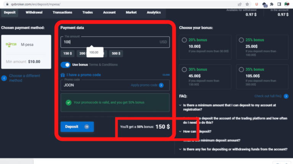The height and width of the screenshot is (164, 293).
Task: Expand the FAQ about deposit and withdrawal fees
Action: [233, 149]
